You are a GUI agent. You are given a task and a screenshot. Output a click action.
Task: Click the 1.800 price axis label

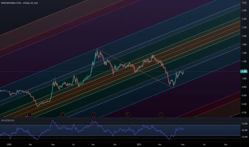click(244, 44)
